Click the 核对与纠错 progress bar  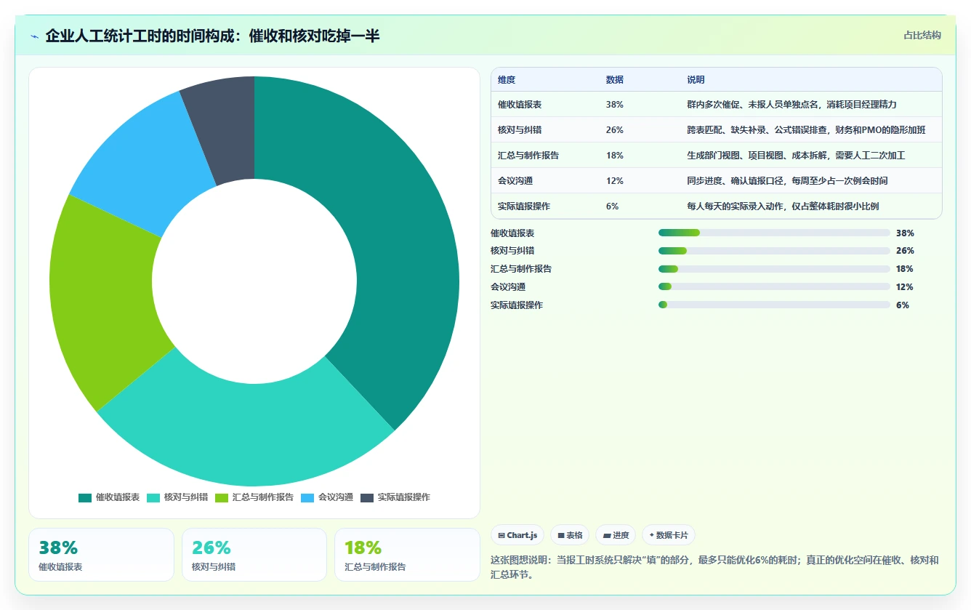(x=774, y=251)
